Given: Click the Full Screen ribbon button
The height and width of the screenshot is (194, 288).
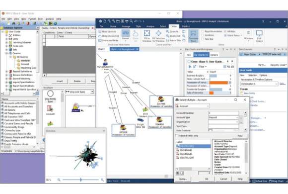Looking at the screenshot, I should (x=259, y=36).
